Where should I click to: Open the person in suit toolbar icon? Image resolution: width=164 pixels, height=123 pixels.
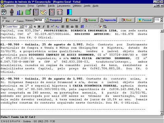pyautogui.click(x=12, y=12)
